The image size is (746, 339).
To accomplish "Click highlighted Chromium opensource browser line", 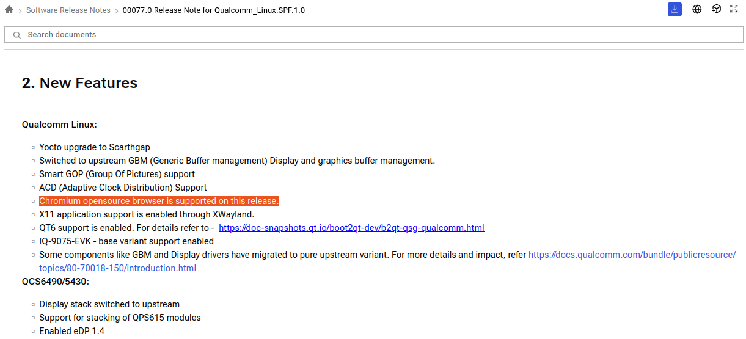I will [159, 201].
